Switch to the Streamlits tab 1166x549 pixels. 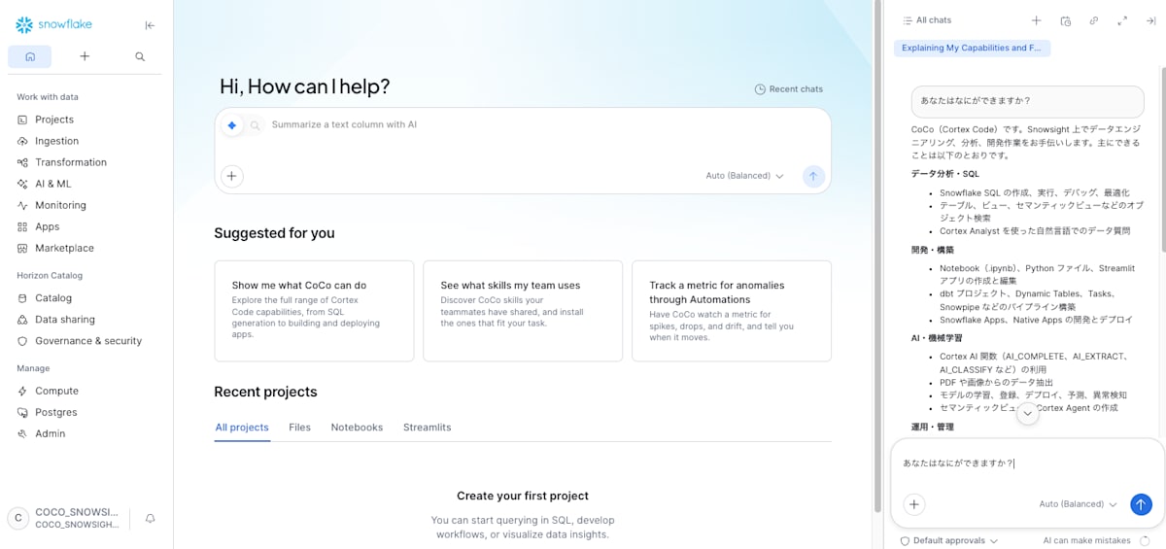[x=428, y=428]
